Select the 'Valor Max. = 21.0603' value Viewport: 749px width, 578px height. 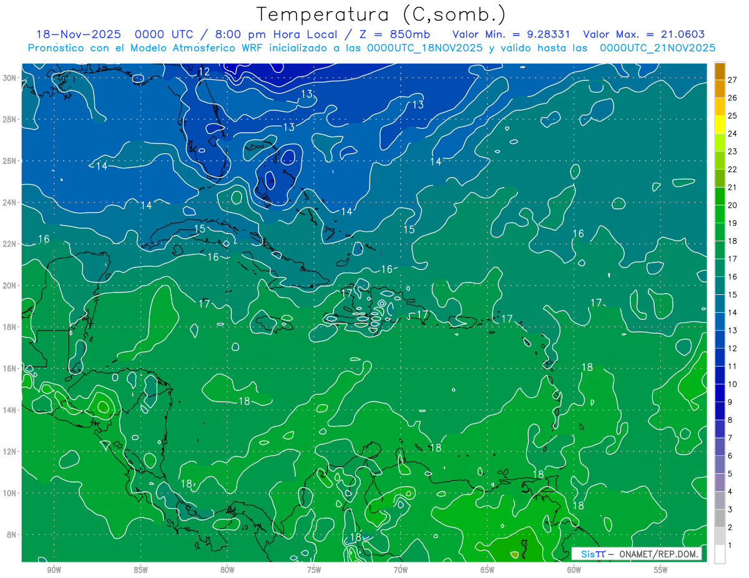(644, 34)
